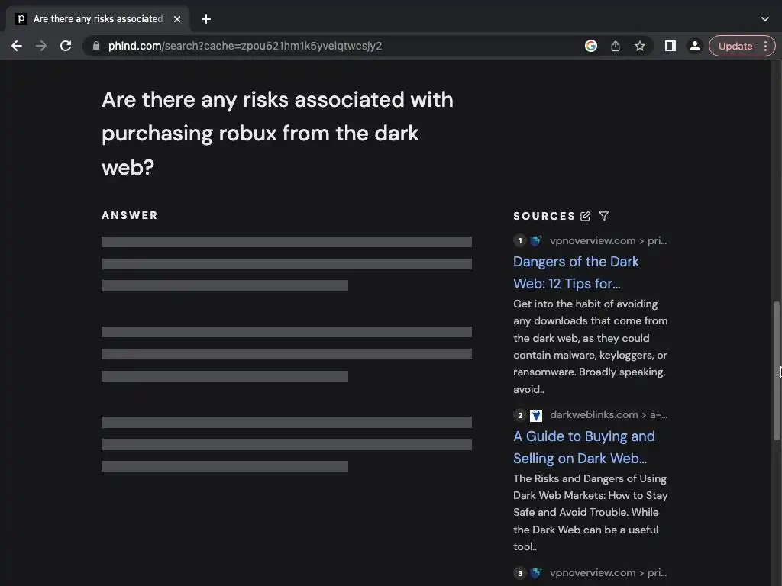Click the edit sources pencil icon

(x=586, y=216)
